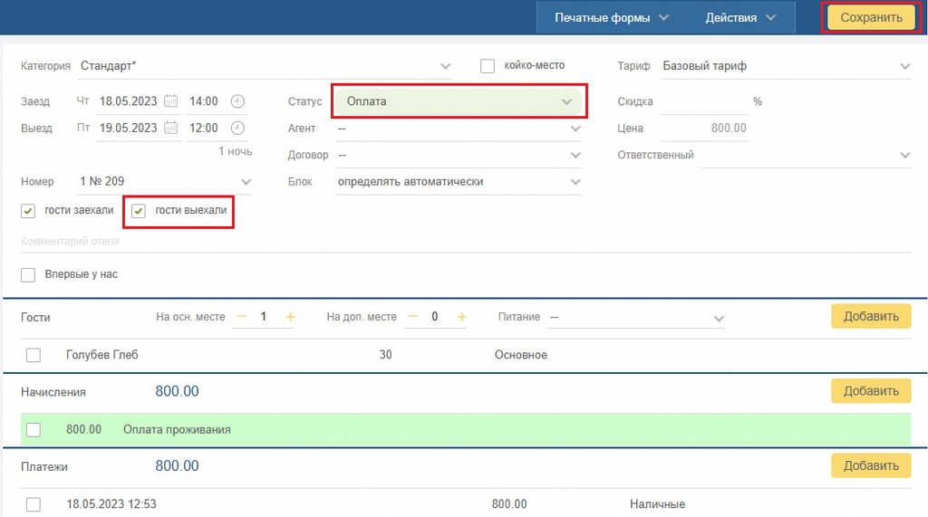Image resolution: width=928 pixels, height=517 pixels.
Task: Open Питание dropdown
Action: coord(636,317)
